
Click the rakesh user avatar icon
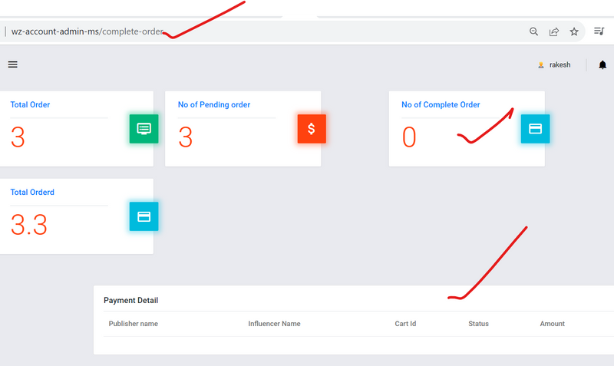[541, 65]
